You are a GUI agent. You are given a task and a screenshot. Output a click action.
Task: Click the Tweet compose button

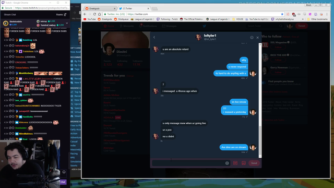[302, 26]
